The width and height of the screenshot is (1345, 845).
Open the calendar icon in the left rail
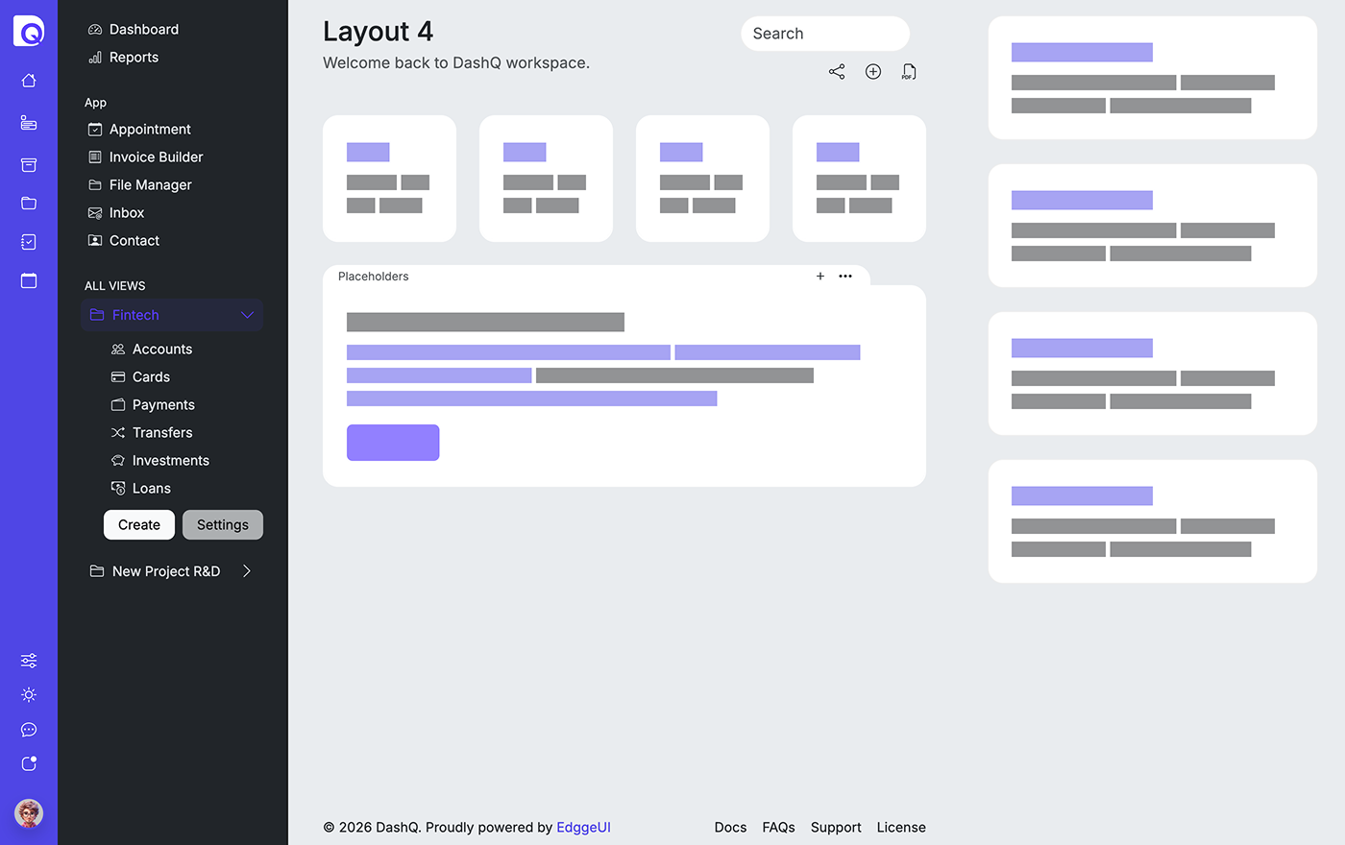click(28, 280)
